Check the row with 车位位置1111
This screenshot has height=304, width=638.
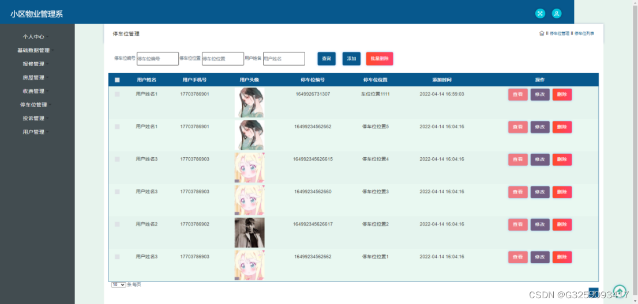(x=117, y=94)
